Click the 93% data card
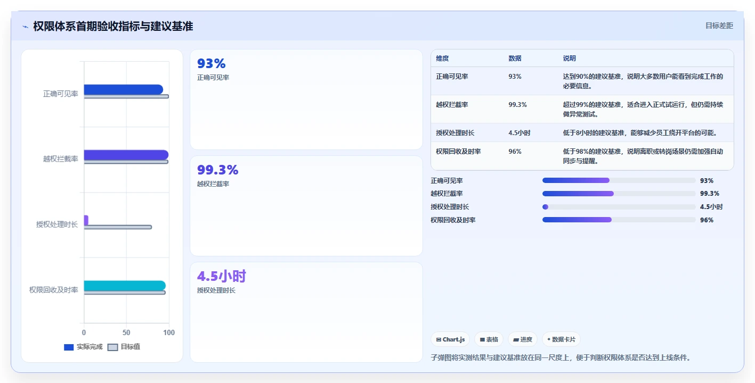Screen dimensions: 755x383 click(x=306, y=99)
